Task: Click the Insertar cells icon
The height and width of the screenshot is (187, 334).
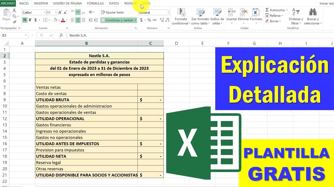Action: pyautogui.click(x=232, y=12)
